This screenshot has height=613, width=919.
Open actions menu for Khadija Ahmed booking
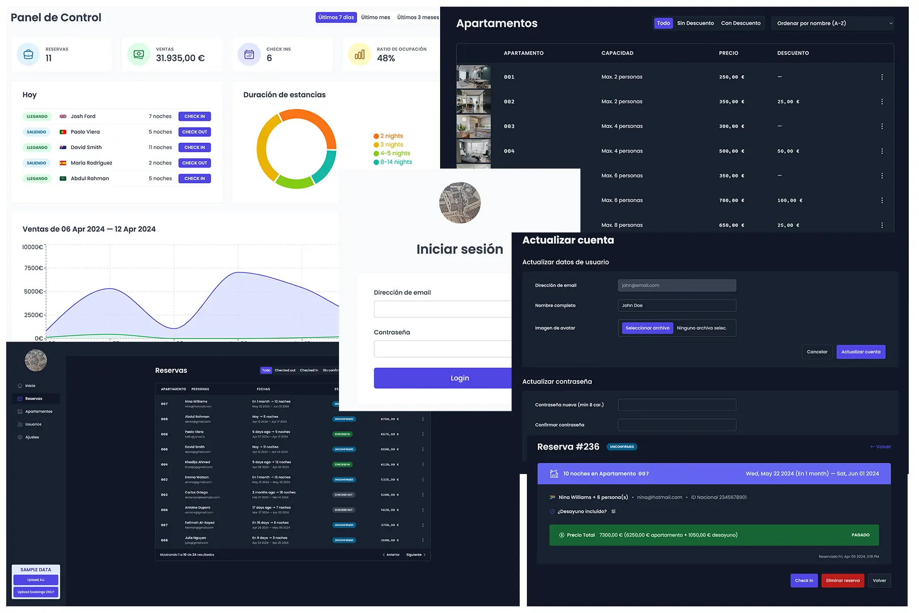click(423, 465)
